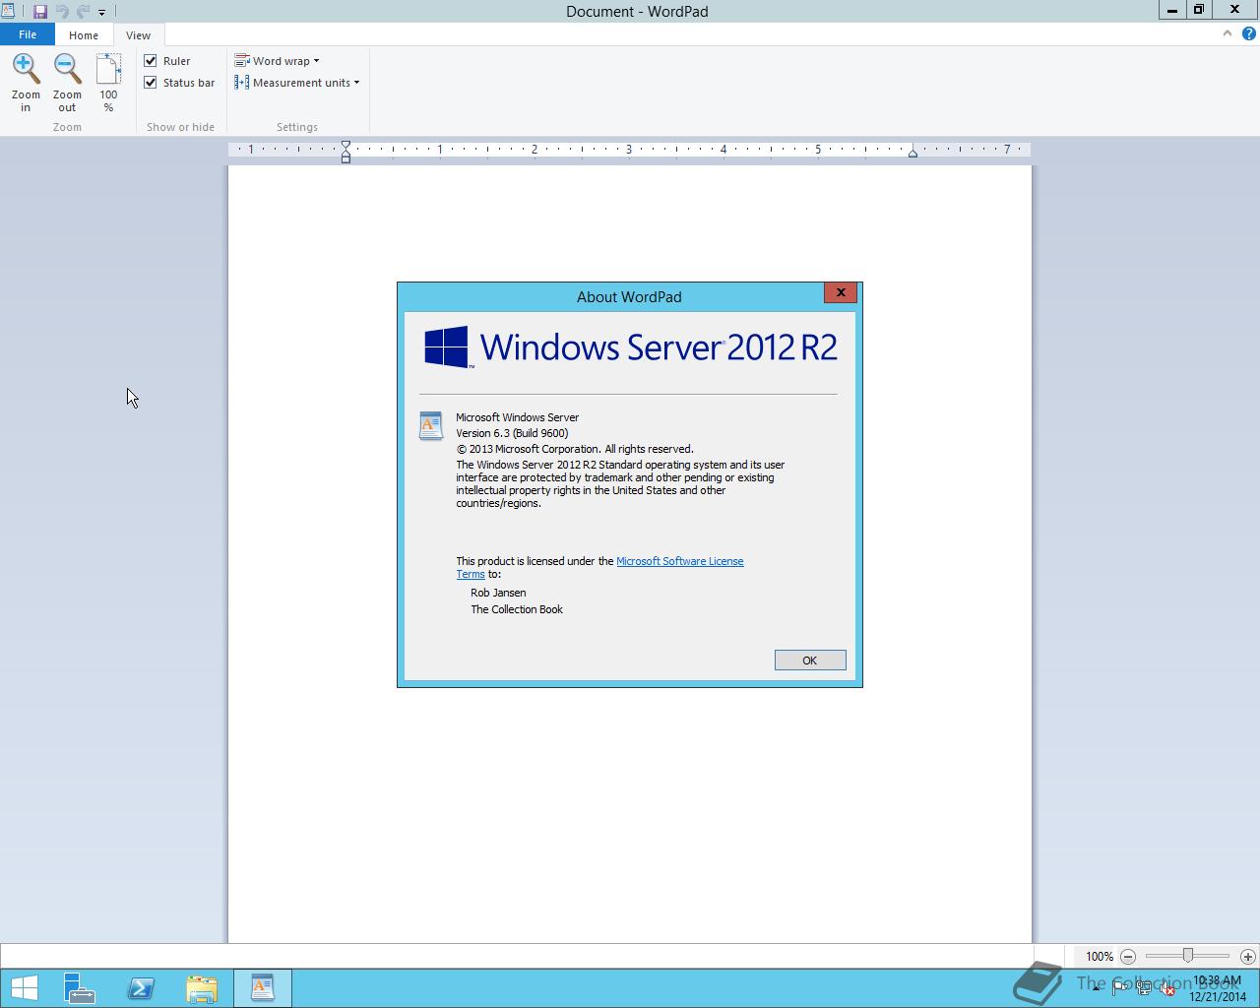Open the Windows Start button
The height and width of the screenshot is (1008, 1260).
click(24, 988)
